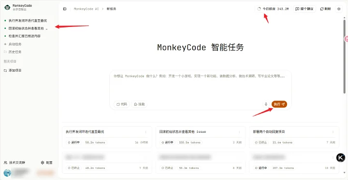Click the 150.5m tokens badge
Screen dimensions: 348x180
click(x=190, y=142)
